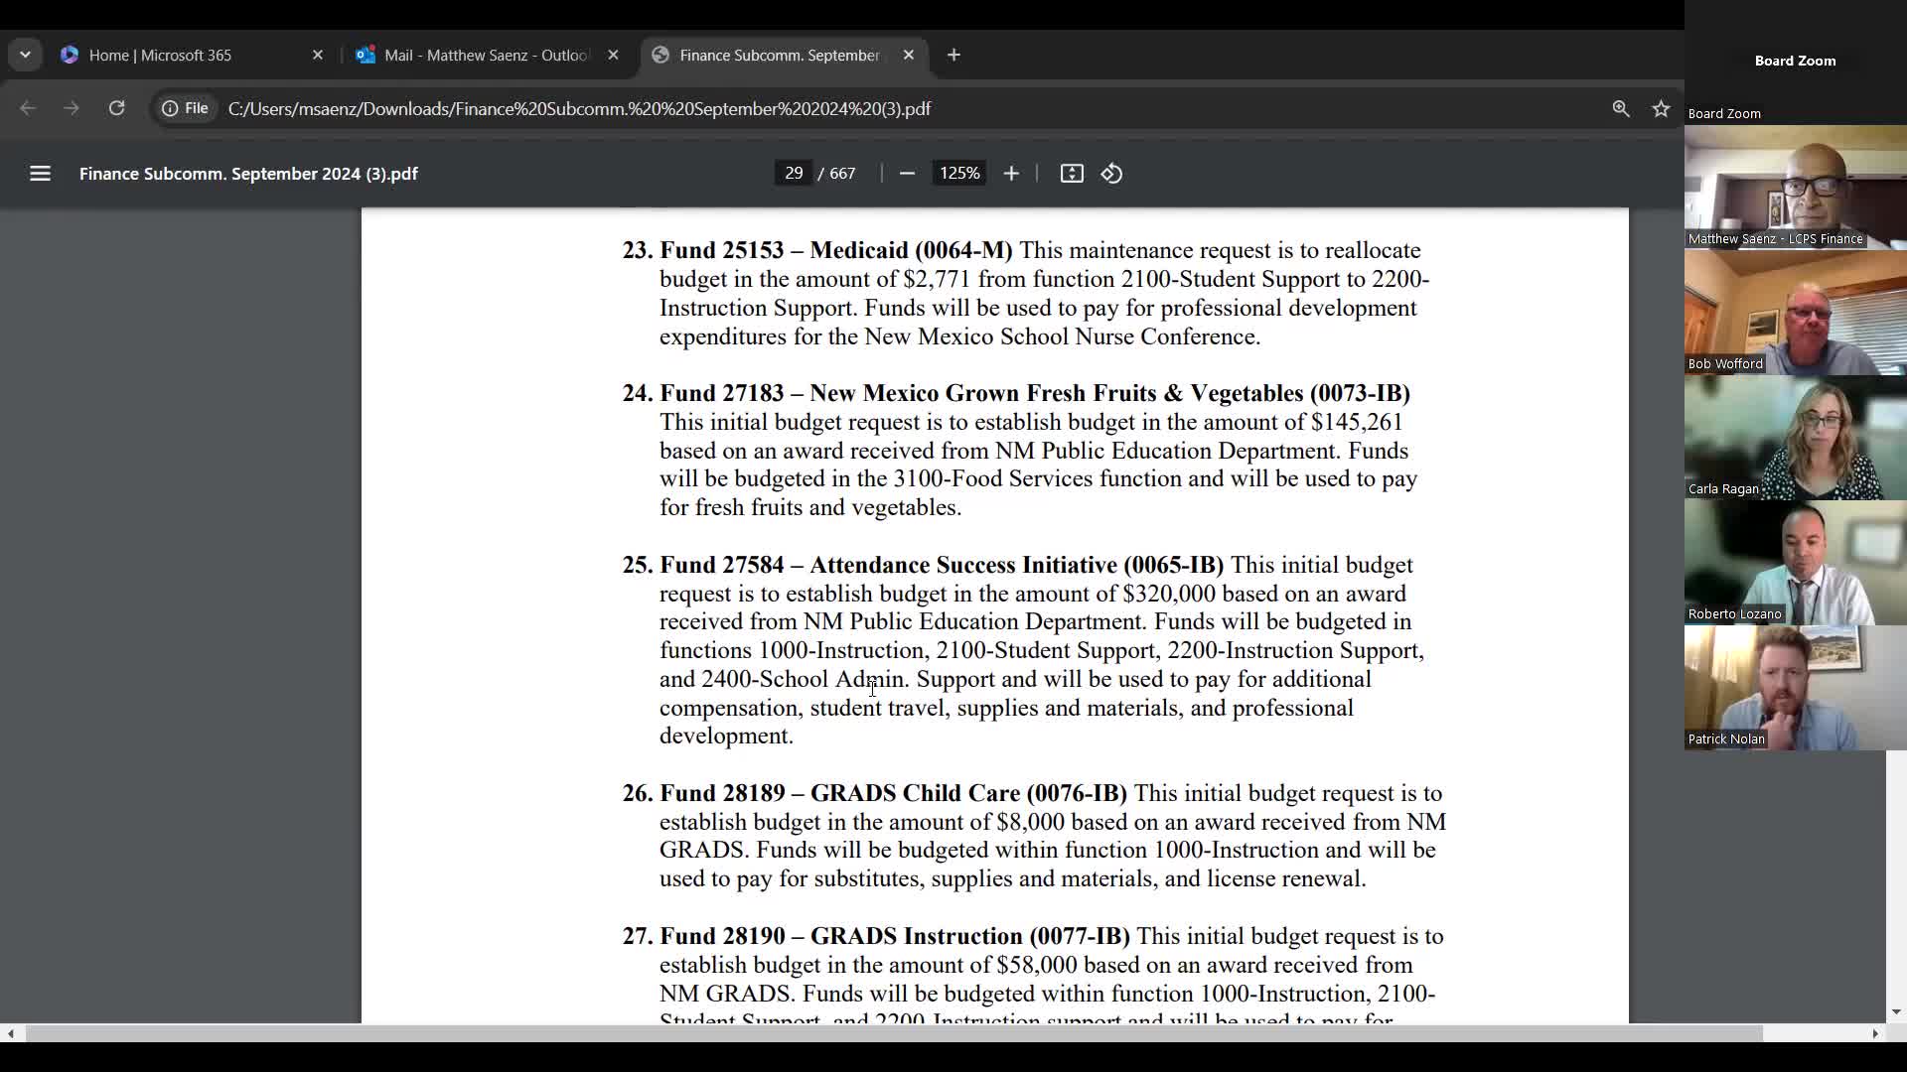This screenshot has height=1072, width=1907.
Task: Click the fit to page icon
Action: [1072, 174]
